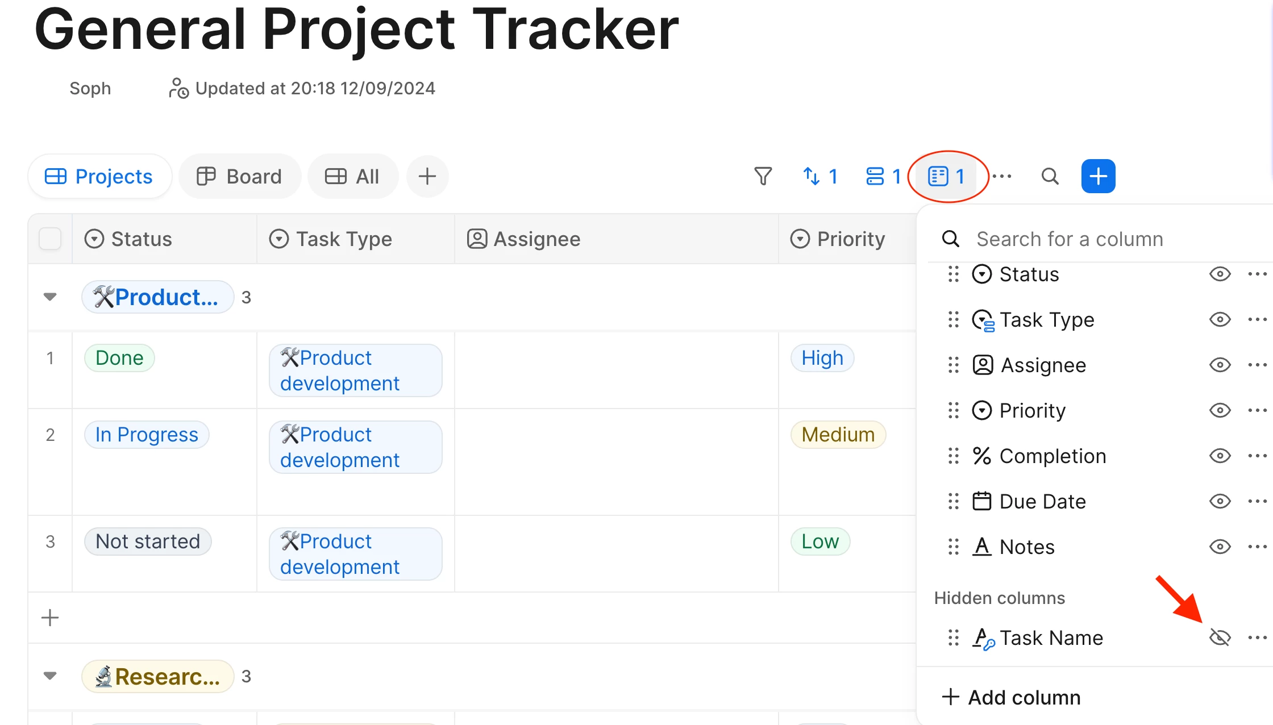The image size is (1273, 725).
Task: Open the Priority column header dropdown
Action: point(839,239)
